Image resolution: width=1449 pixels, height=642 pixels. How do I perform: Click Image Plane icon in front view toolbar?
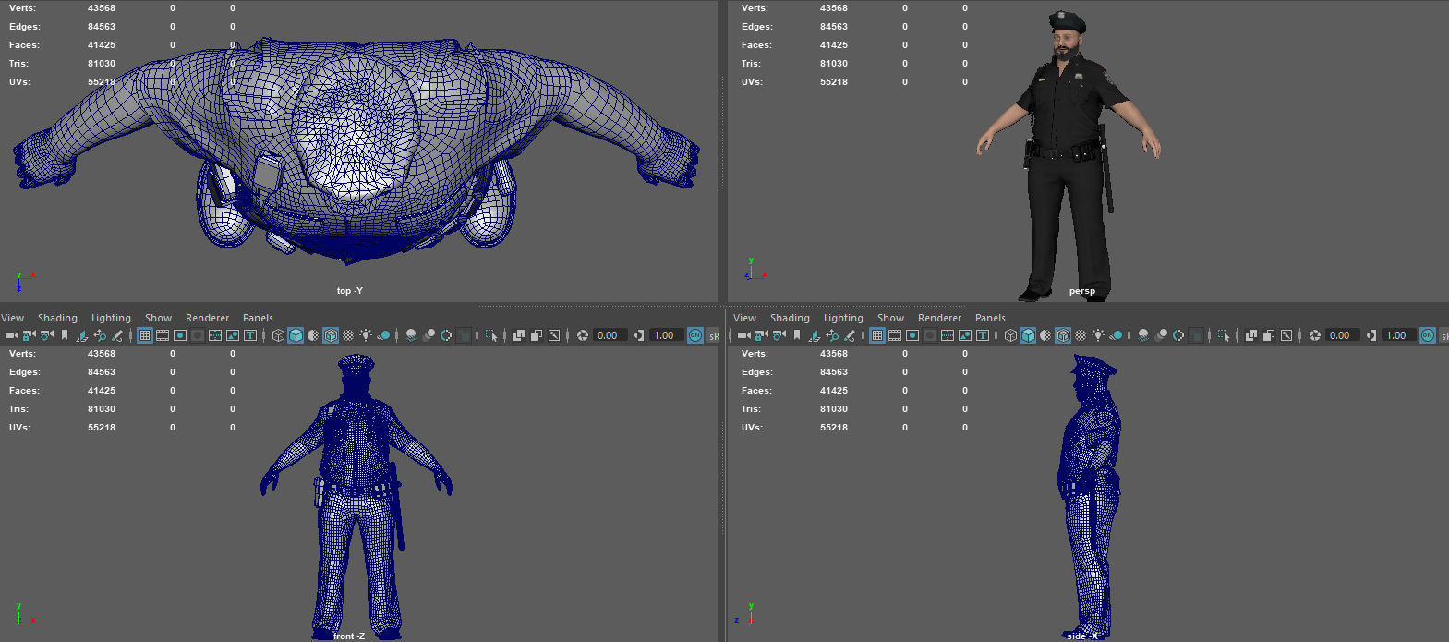(81, 335)
